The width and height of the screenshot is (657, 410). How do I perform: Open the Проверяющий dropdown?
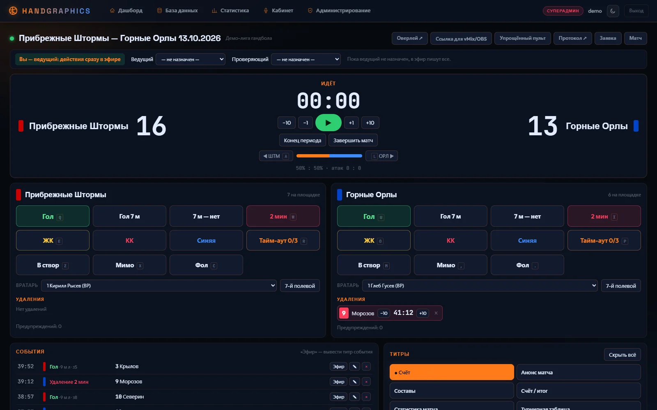click(306, 59)
